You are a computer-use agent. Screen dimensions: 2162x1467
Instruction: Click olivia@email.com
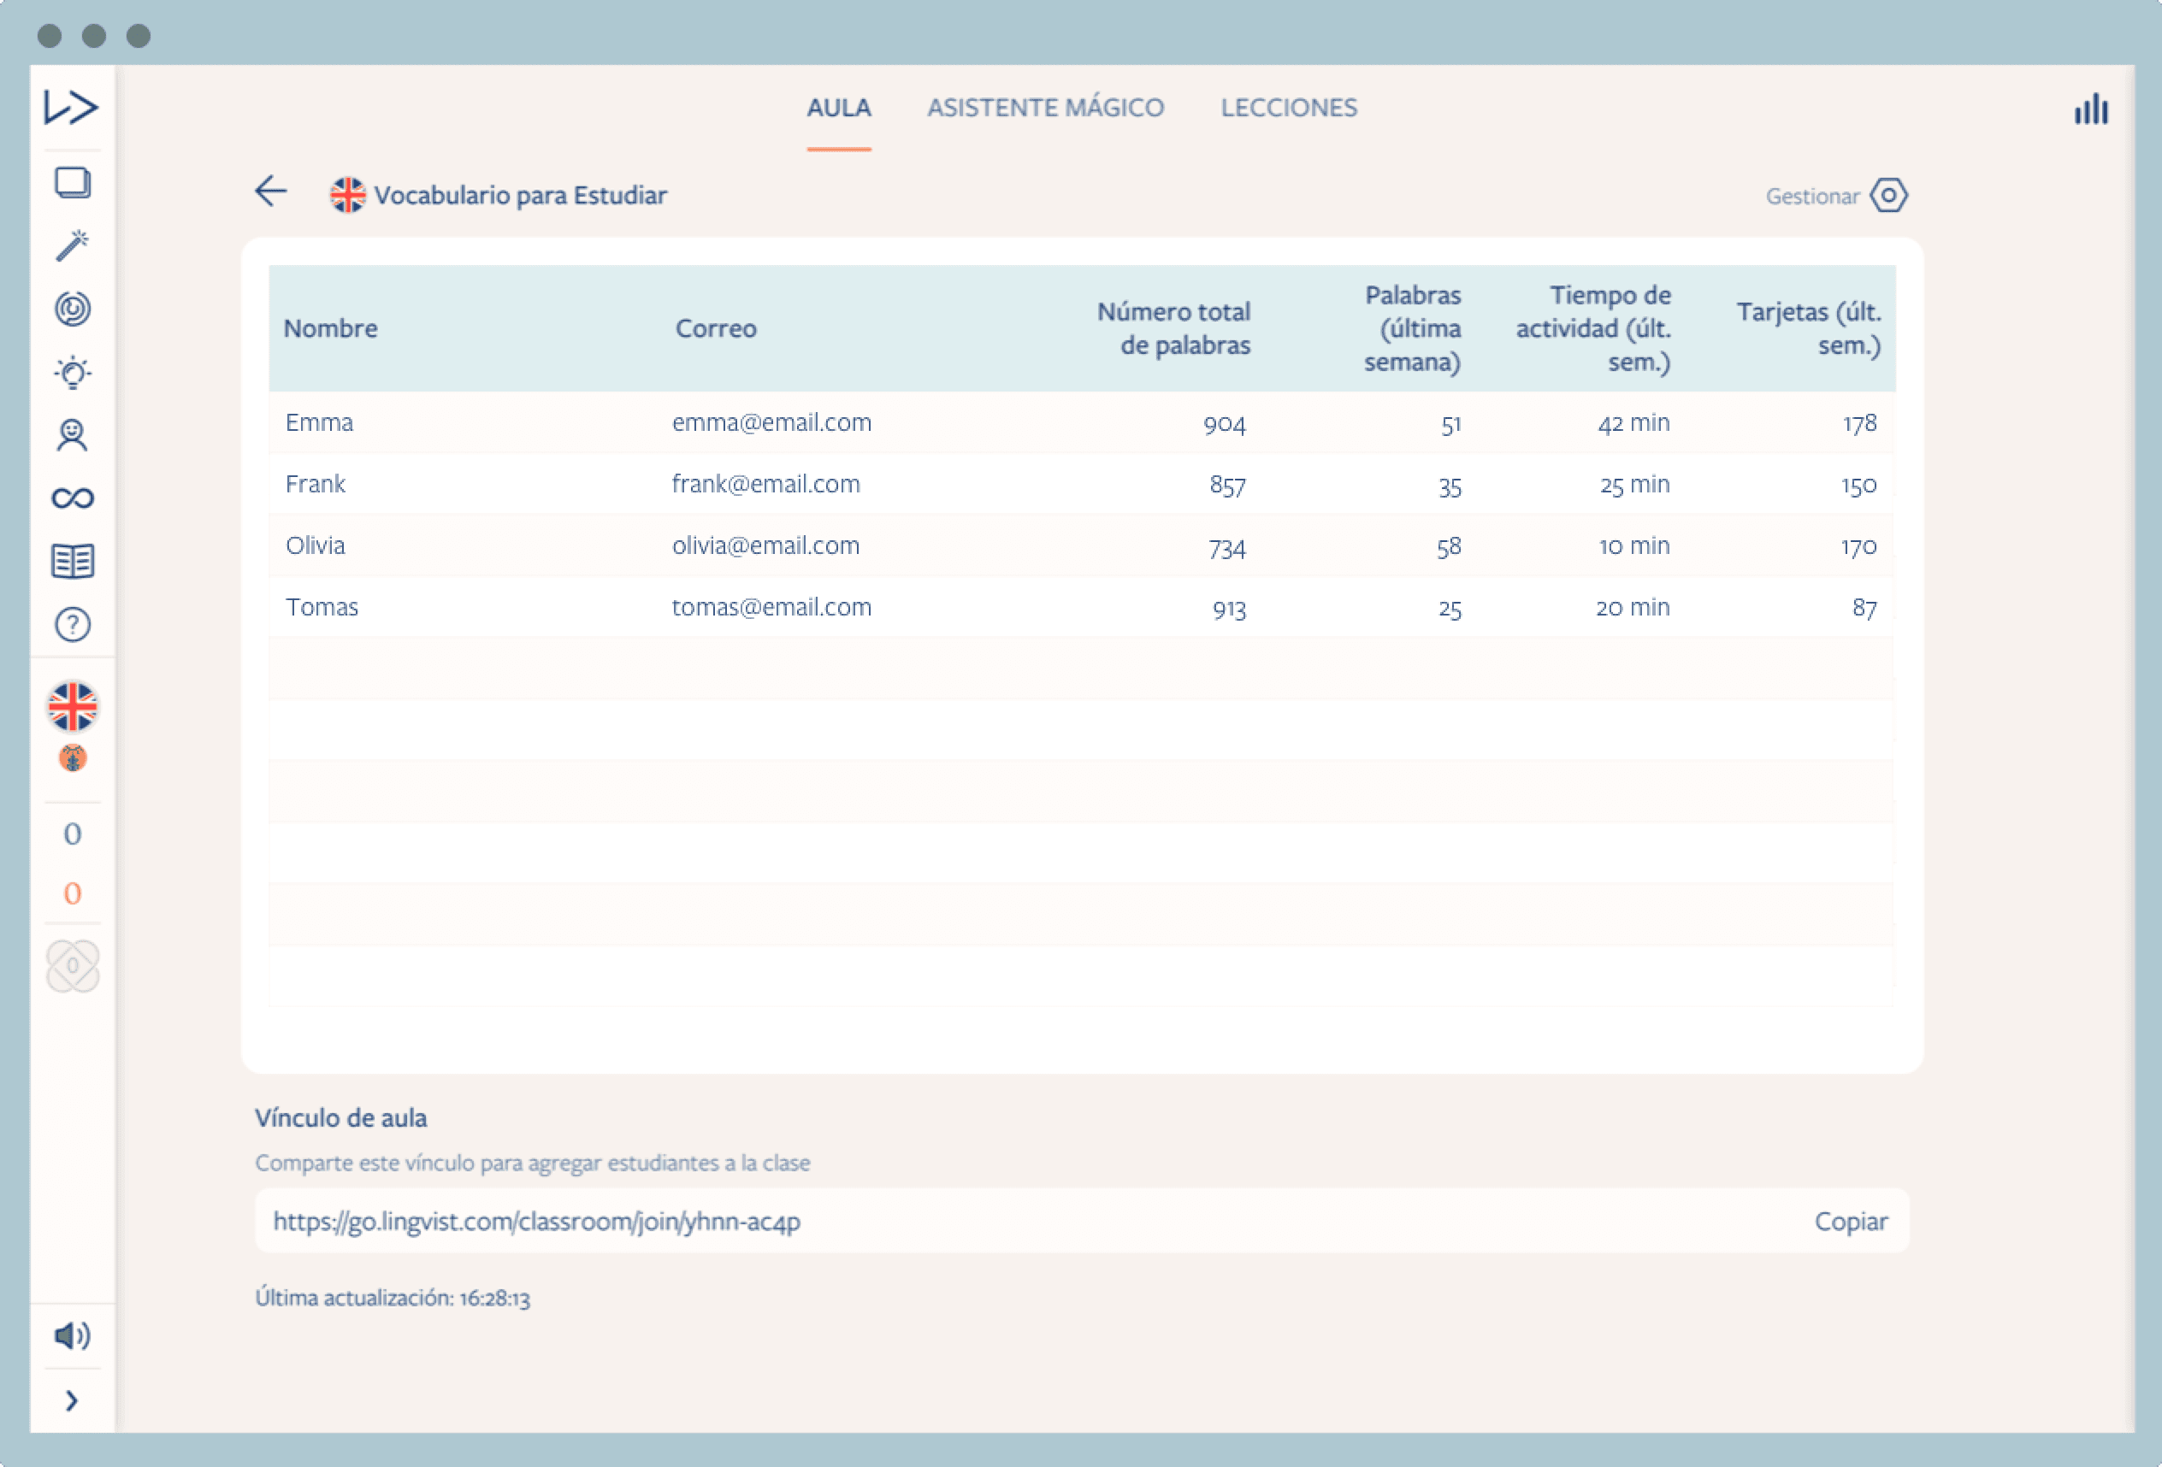[766, 545]
